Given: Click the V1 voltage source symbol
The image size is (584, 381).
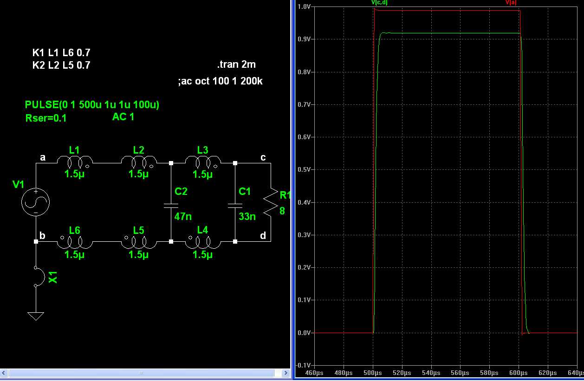Looking at the screenshot, I should (36, 202).
